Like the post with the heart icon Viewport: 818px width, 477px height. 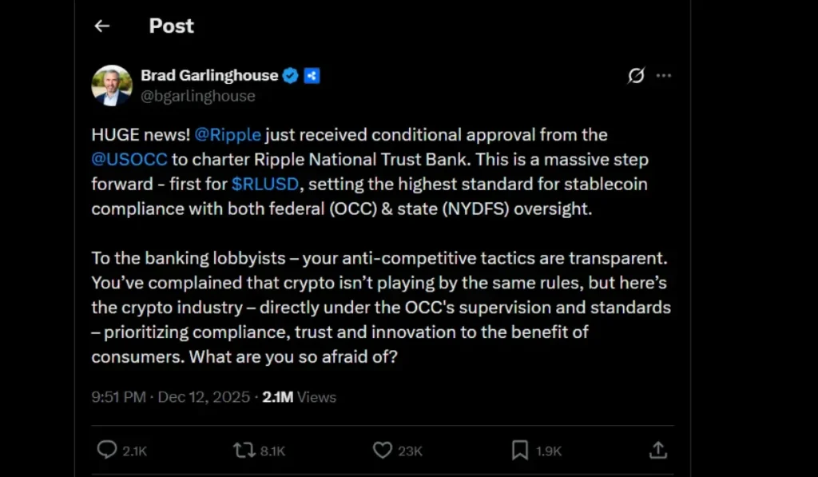[x=383, y=451]
